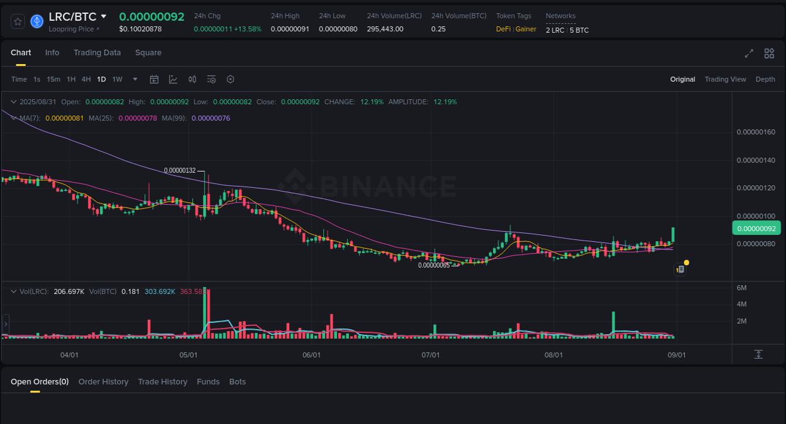This screenshot has height=424, width=786.
Task: Click the candlestick style icon
Action: pos(192,79)
